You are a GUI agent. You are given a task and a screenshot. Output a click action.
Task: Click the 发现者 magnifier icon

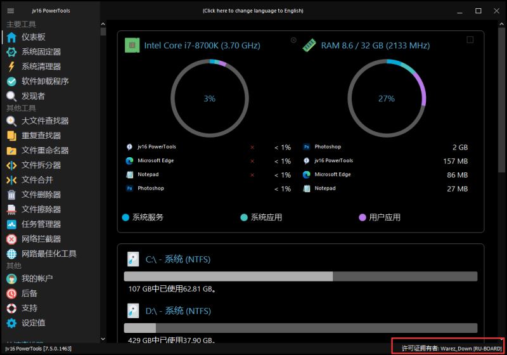[11, 96]
